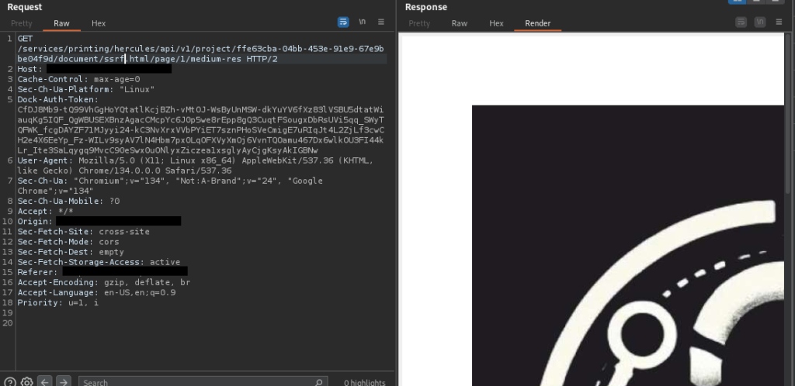Click the token value starting "CfDJ8Mb9"
Image resolution: width=795 pixels, height=386 pixels.
[201, 130]
